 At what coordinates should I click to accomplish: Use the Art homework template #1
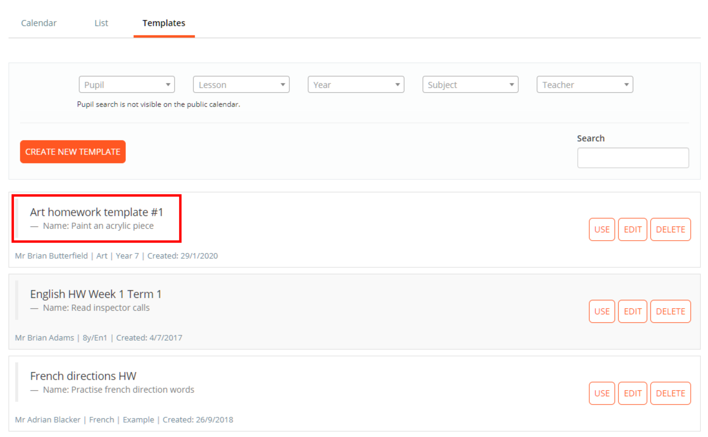[602, 229]
